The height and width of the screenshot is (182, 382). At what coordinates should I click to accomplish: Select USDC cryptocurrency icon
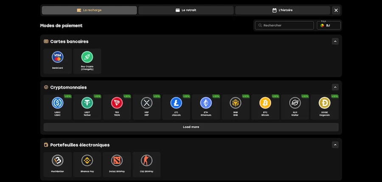coord(57,103)
